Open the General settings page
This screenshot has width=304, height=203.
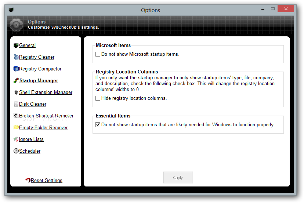pyautogui.click(x=27, y=46)
